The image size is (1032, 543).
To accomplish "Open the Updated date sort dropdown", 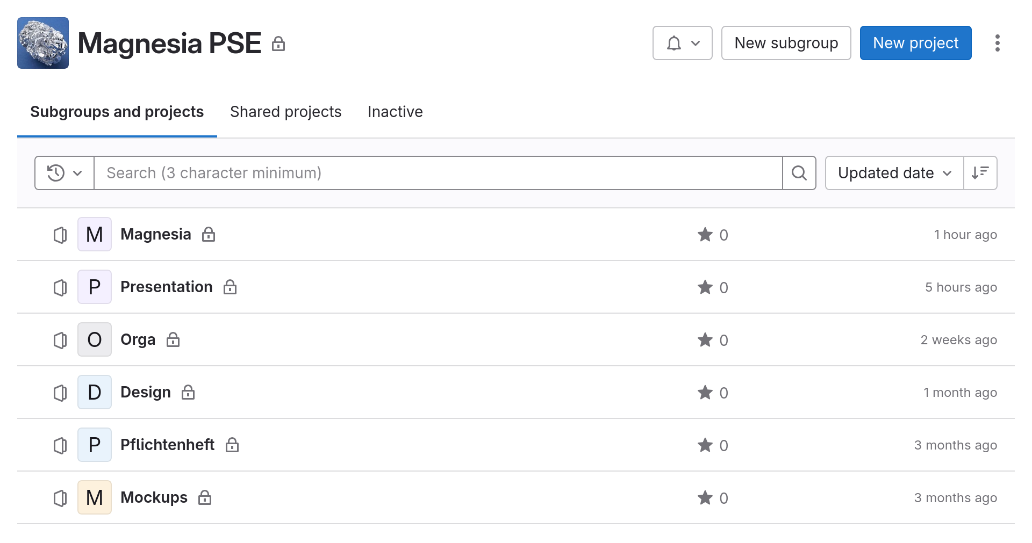I will 894,173.
